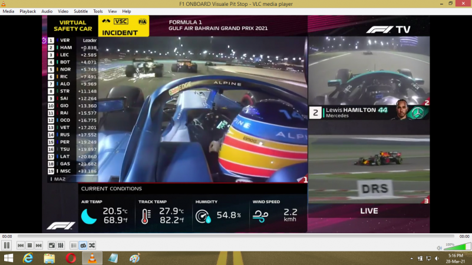Viewport: 472px width, 265px height.
Task: Open the Playback menu
Action: (28, 11)
